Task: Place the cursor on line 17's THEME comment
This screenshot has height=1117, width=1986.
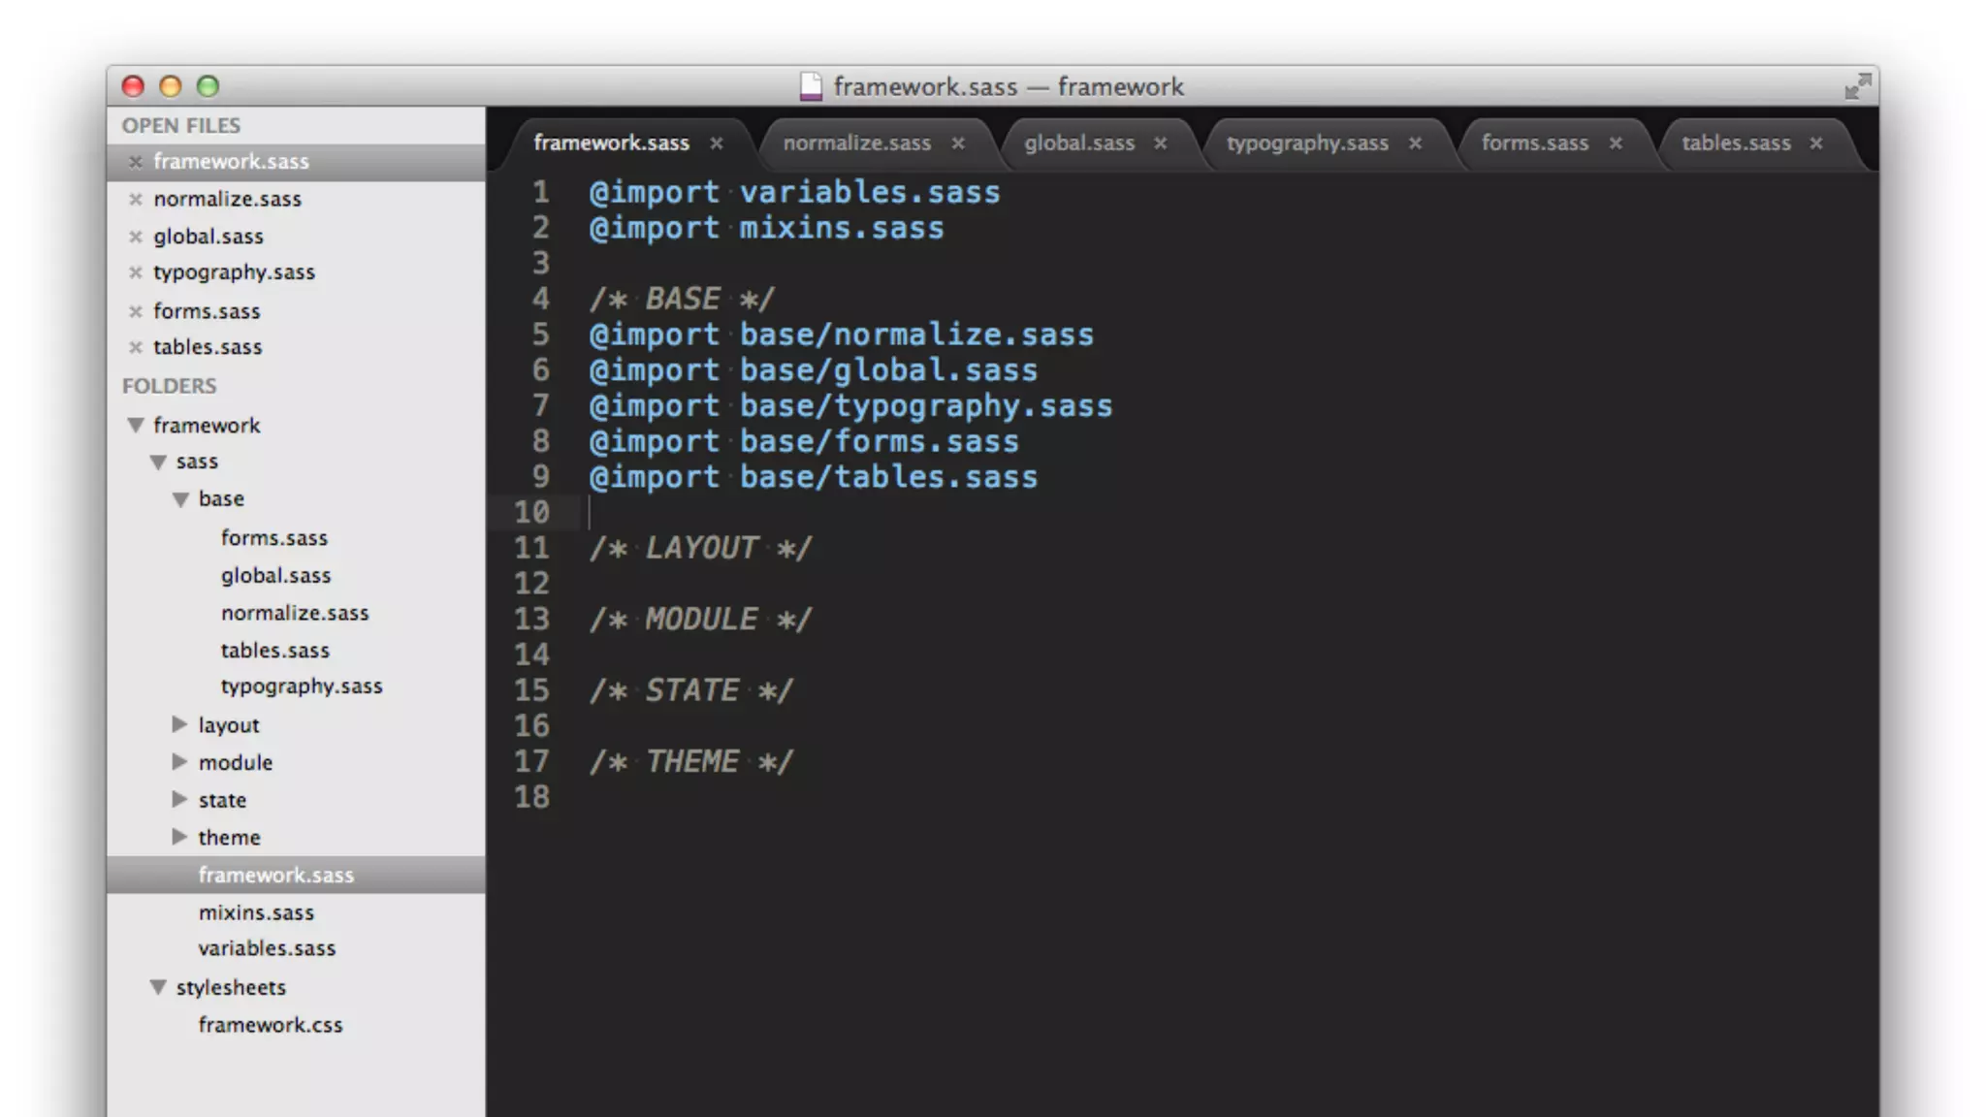Action: pyautogui.click(x=691, y=762)
